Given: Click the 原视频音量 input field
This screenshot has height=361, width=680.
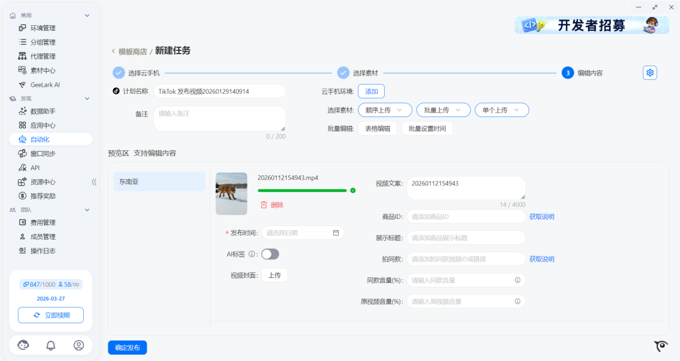Looking at the screenshot, I should click(466, 301).
